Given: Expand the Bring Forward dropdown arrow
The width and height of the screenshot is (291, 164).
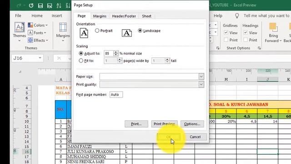Looking at the screenshot, I should pyautogui.click(x=281, y=41).
